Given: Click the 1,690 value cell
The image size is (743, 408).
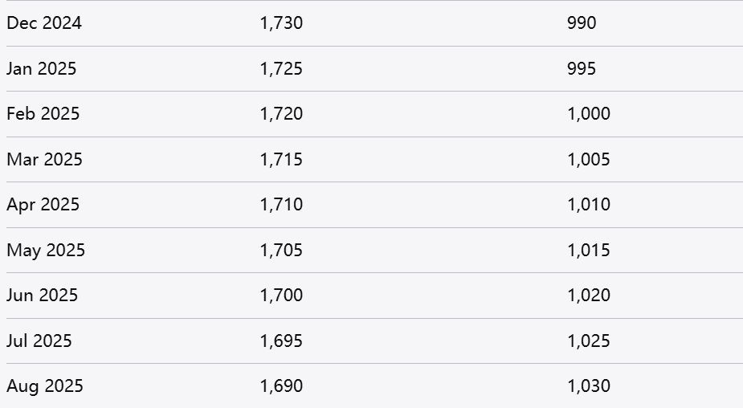Looking at the screenshot, I should (281, 386).
